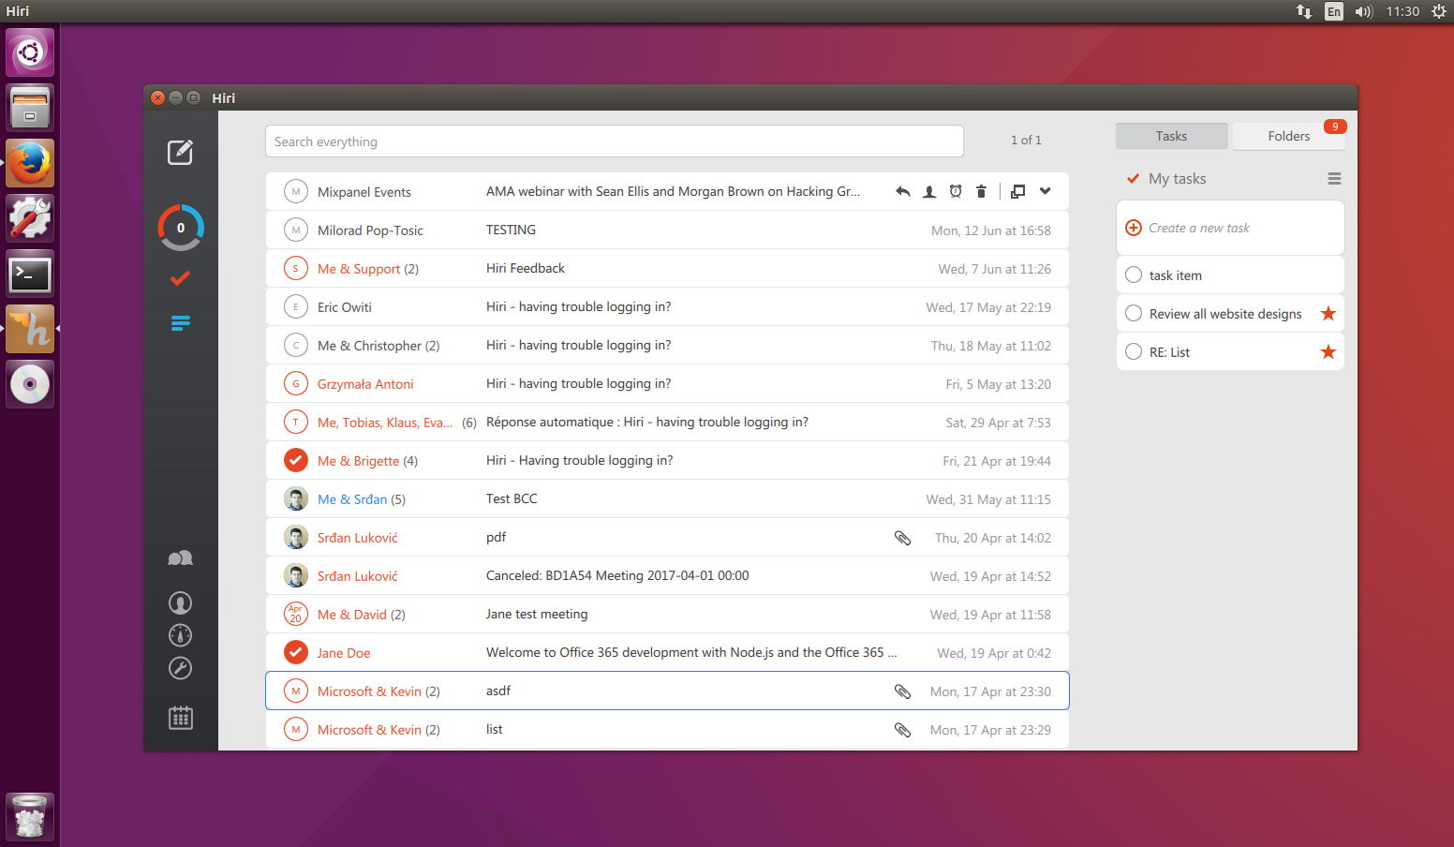Open the calendar icon in sidebar
Image resolution: width=1454 pixels, height=847 pixels.
(x=181, y=718)
